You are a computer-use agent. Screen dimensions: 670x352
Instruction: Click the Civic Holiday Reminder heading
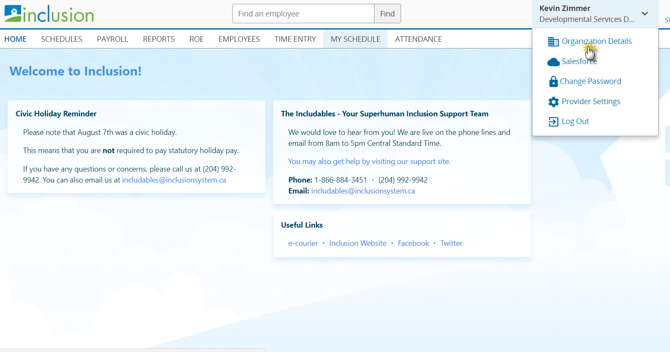(x=56, y=114)
